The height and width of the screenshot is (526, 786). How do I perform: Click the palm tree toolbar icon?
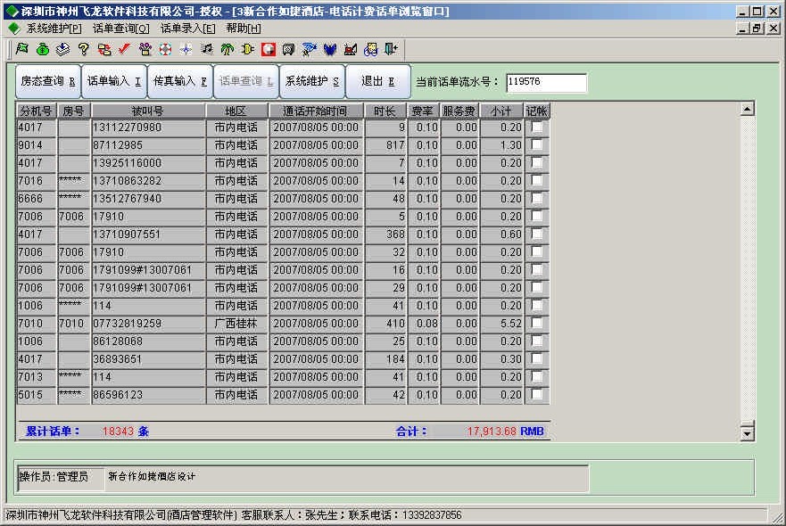(228, 49)
